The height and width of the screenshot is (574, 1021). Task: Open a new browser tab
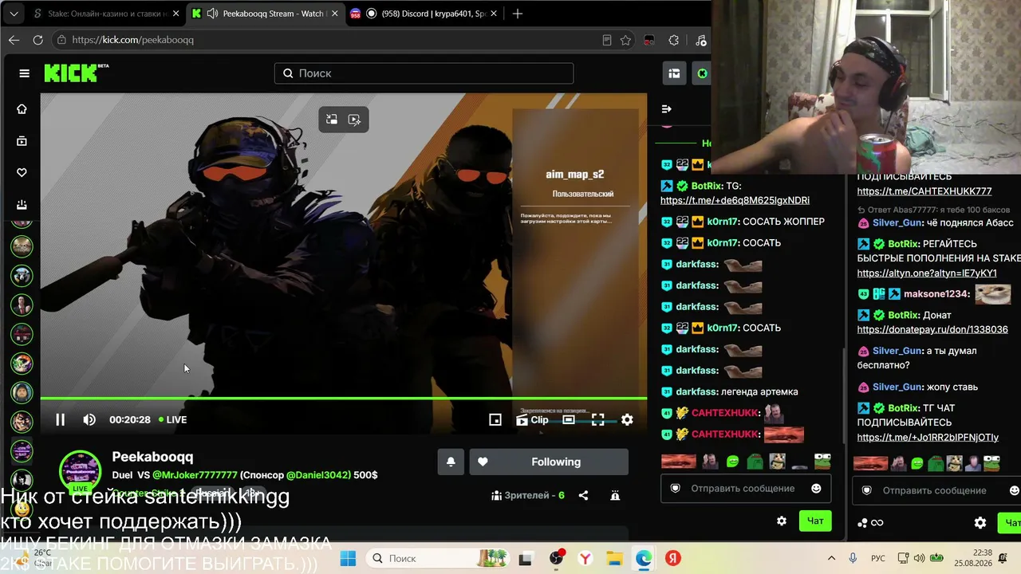[x=518, y=14]
